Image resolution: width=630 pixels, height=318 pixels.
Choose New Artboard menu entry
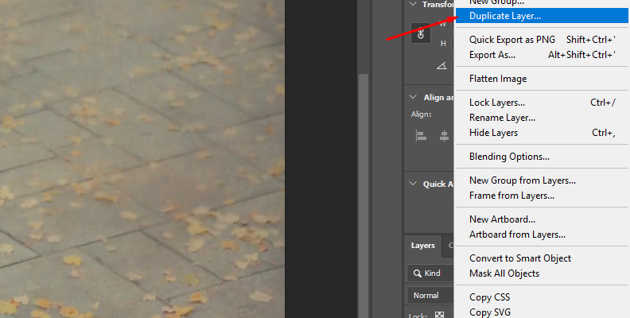point(542,219)
